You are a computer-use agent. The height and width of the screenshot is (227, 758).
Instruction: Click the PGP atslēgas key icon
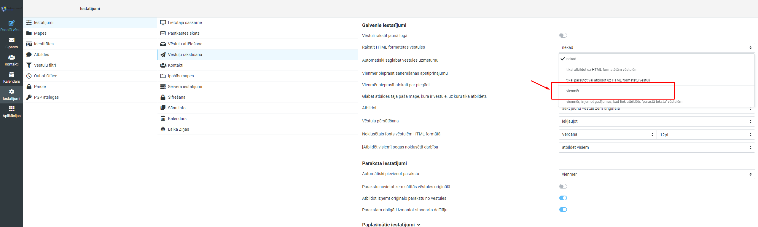[29, 97]
